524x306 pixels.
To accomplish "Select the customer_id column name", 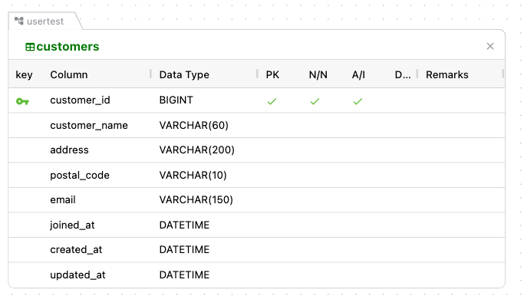I will click(x=81, y=100).
